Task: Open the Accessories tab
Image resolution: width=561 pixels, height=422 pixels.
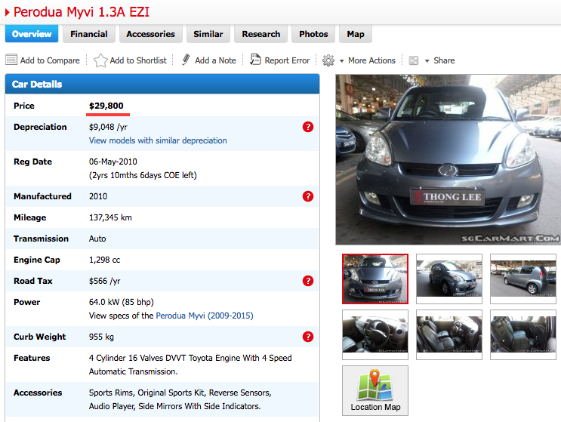Action: point(150,34)
